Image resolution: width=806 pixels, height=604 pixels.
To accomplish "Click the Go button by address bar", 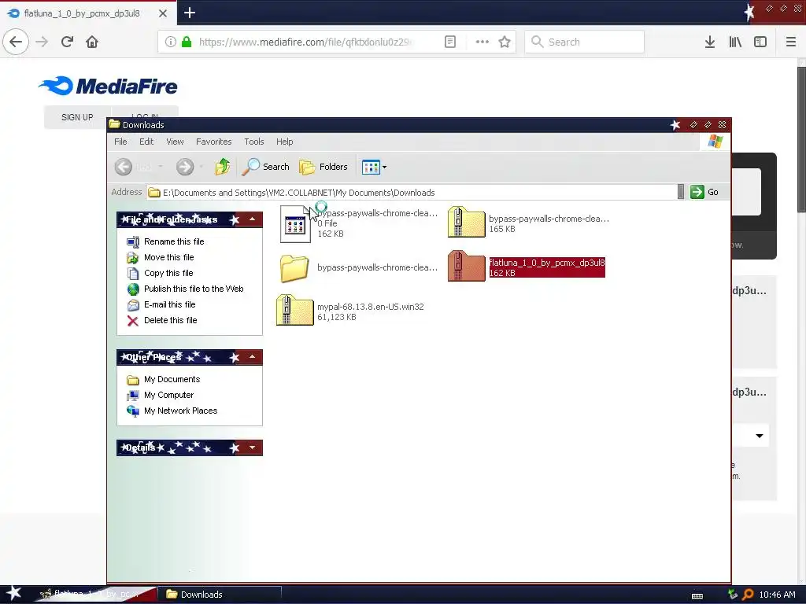I will [704, 192].
